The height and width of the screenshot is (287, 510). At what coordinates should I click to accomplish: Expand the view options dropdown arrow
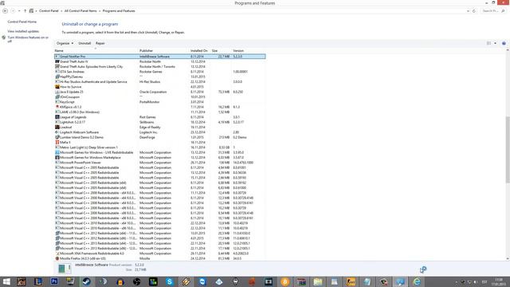click(496, 43)
